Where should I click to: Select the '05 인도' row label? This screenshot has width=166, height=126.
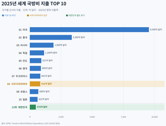point(23,61)
